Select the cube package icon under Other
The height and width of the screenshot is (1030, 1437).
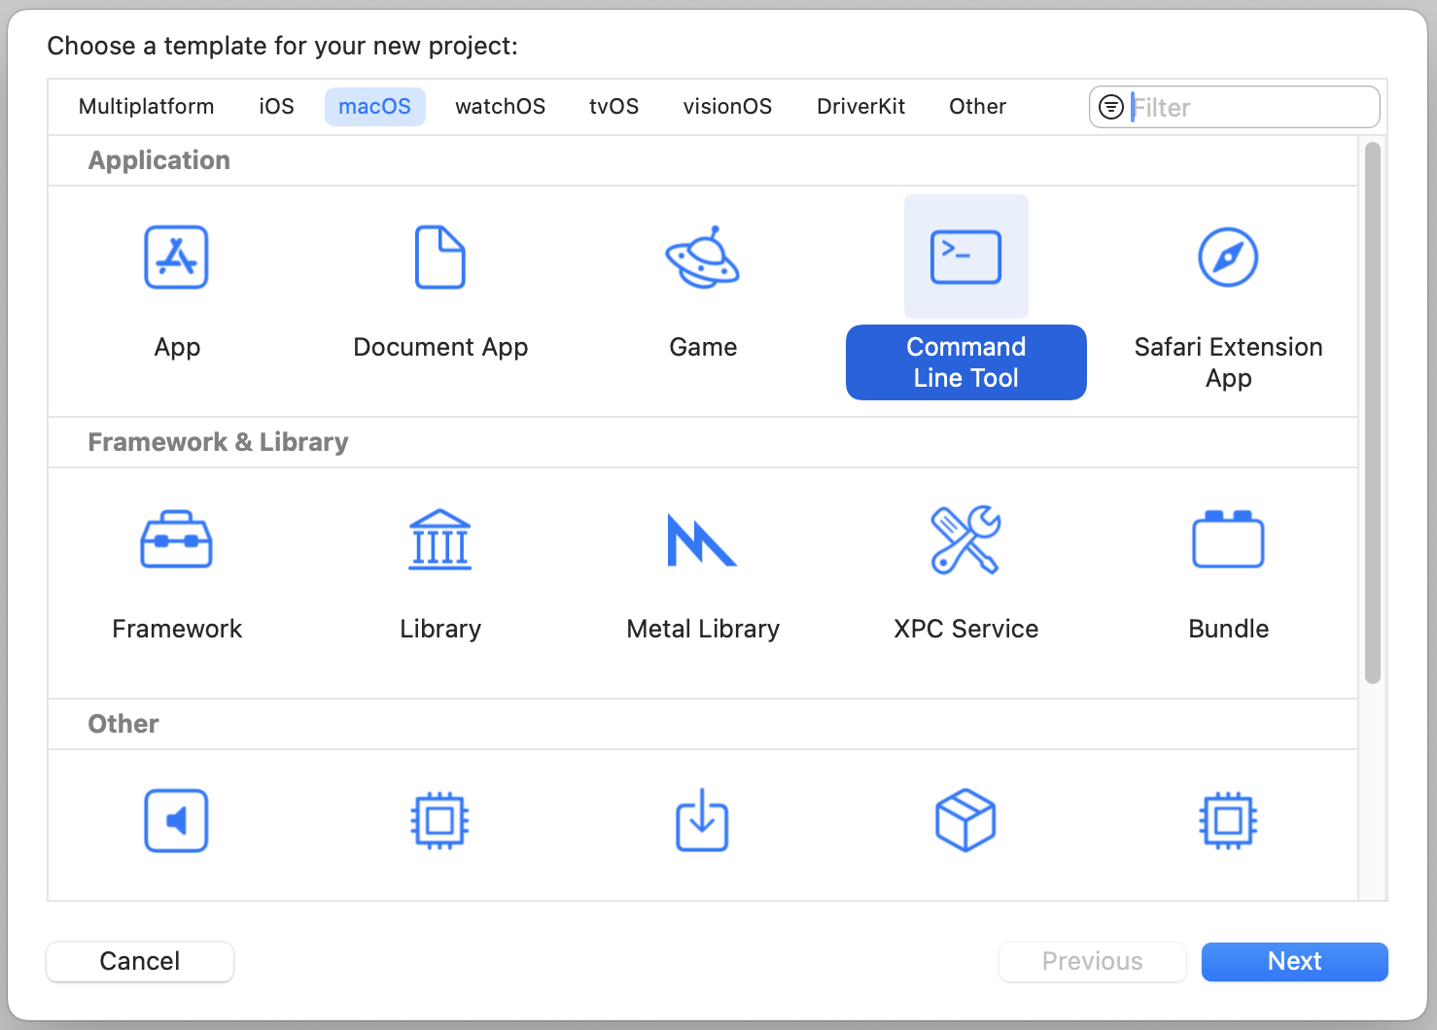click(x=965, y=821)
